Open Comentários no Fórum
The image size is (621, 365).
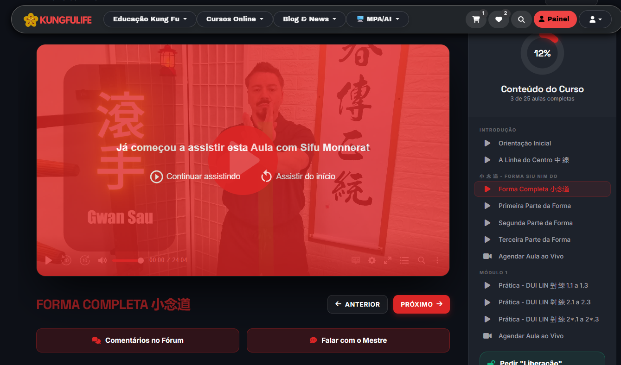[x=138, y=340]
